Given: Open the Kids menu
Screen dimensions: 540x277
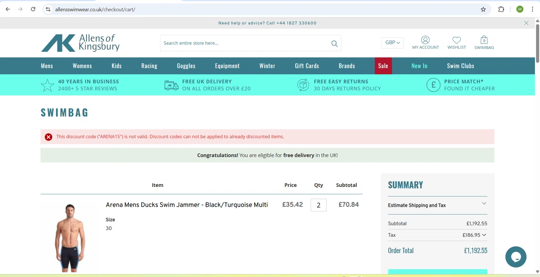Looking at the screenshot, I should 117,66.
